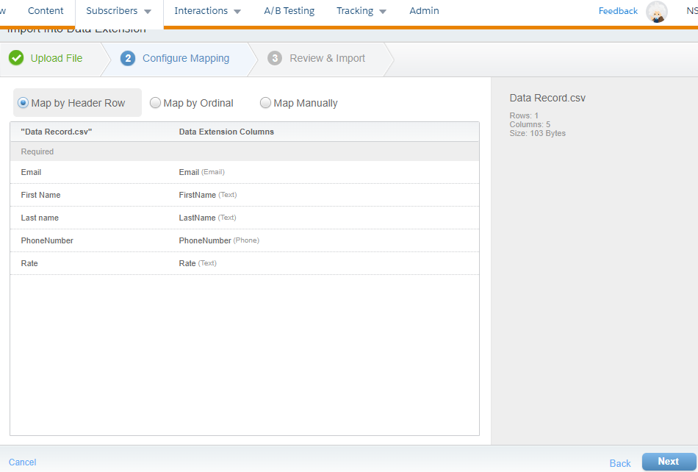698x472 pixels.
Task: Select the Map by Header Row option
Action: (x=23, y=103)
